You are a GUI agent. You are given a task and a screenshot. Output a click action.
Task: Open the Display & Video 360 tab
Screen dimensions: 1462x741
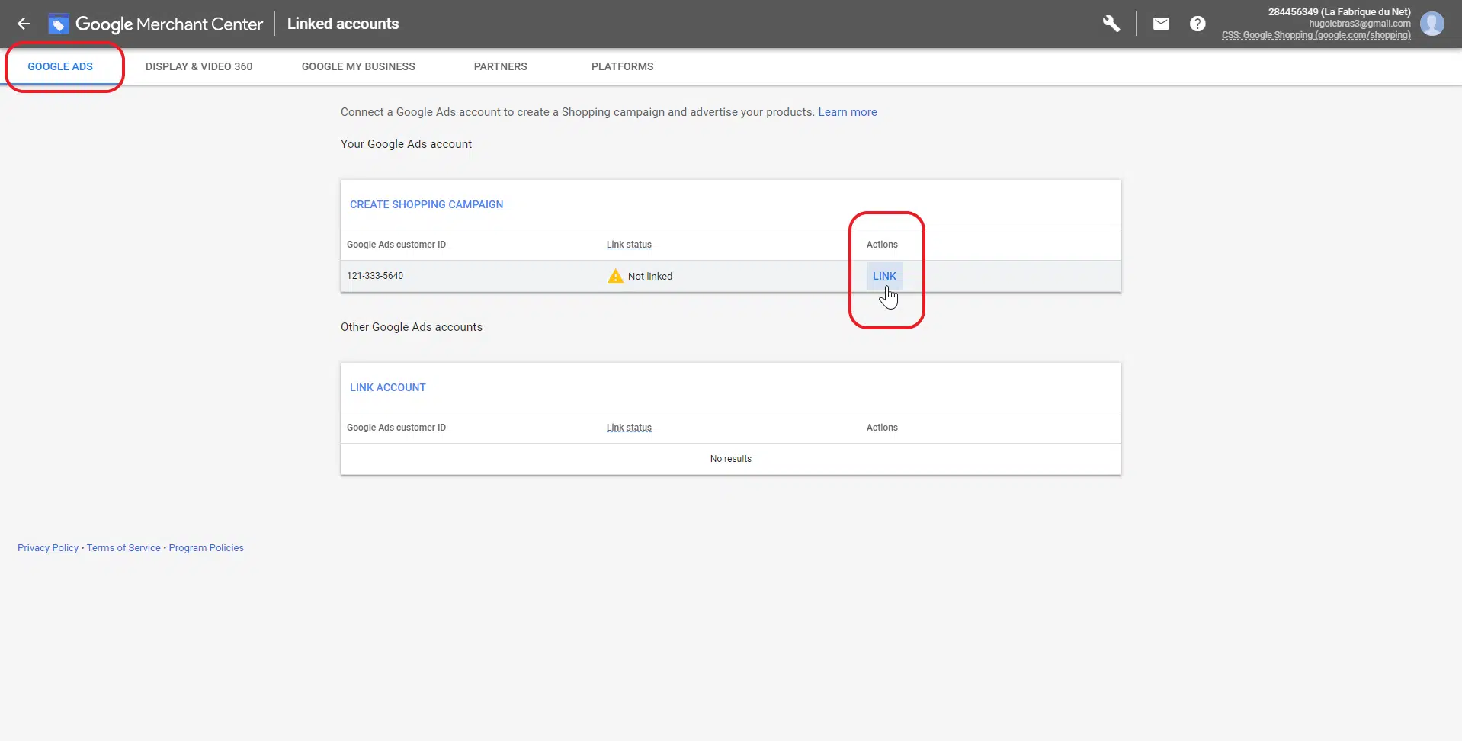tap(199, 66)
